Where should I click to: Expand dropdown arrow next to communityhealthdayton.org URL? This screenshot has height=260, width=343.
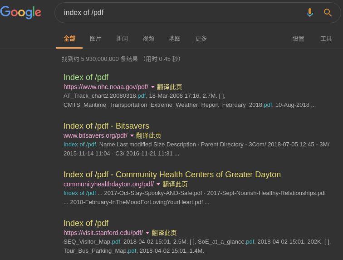pyautogui.click(x=158, y=185)
